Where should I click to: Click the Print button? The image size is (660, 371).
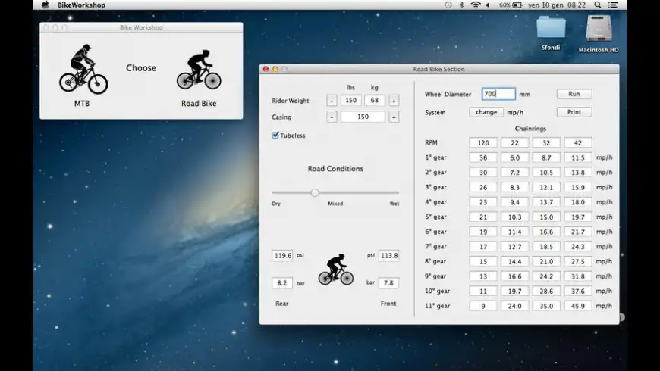[574, 112]
